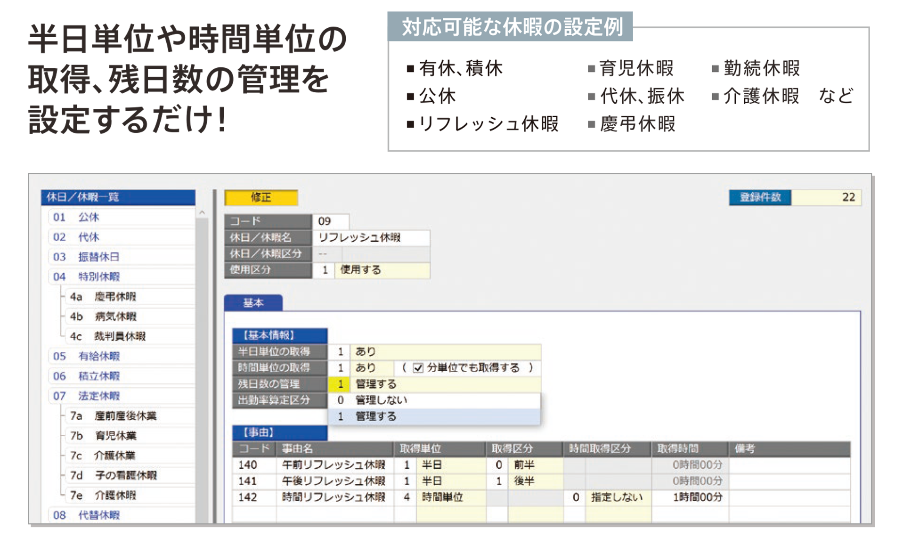Click the yellow 修正 mode button

point(261,197)
